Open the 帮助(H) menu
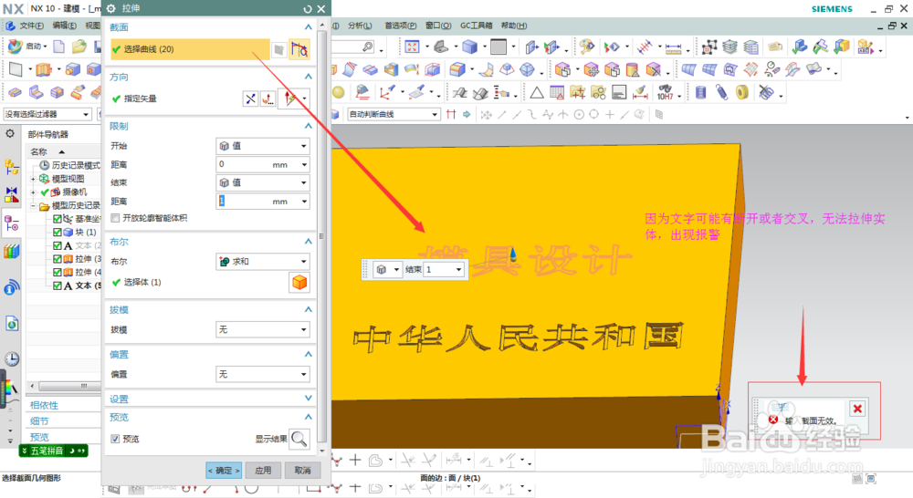The image size is (913, 498). (513, 26)
